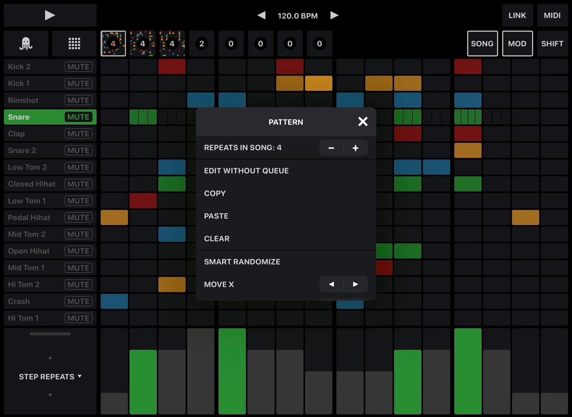The width and height of the screenshot is (572, 417).
Task: Decrease repeats in song with minus
Action: click(x=331, y=148)
